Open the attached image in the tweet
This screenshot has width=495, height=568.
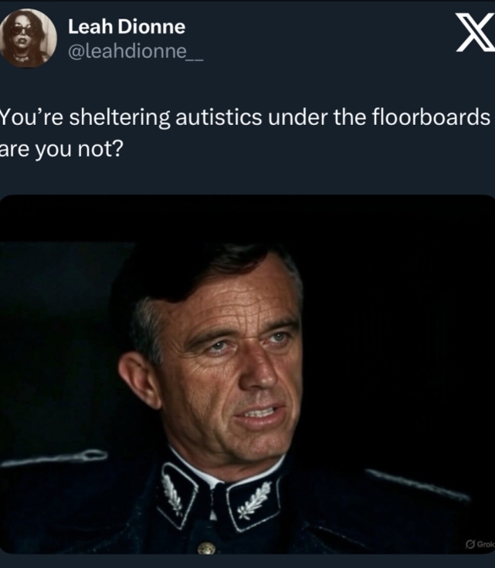click(247, 374)
